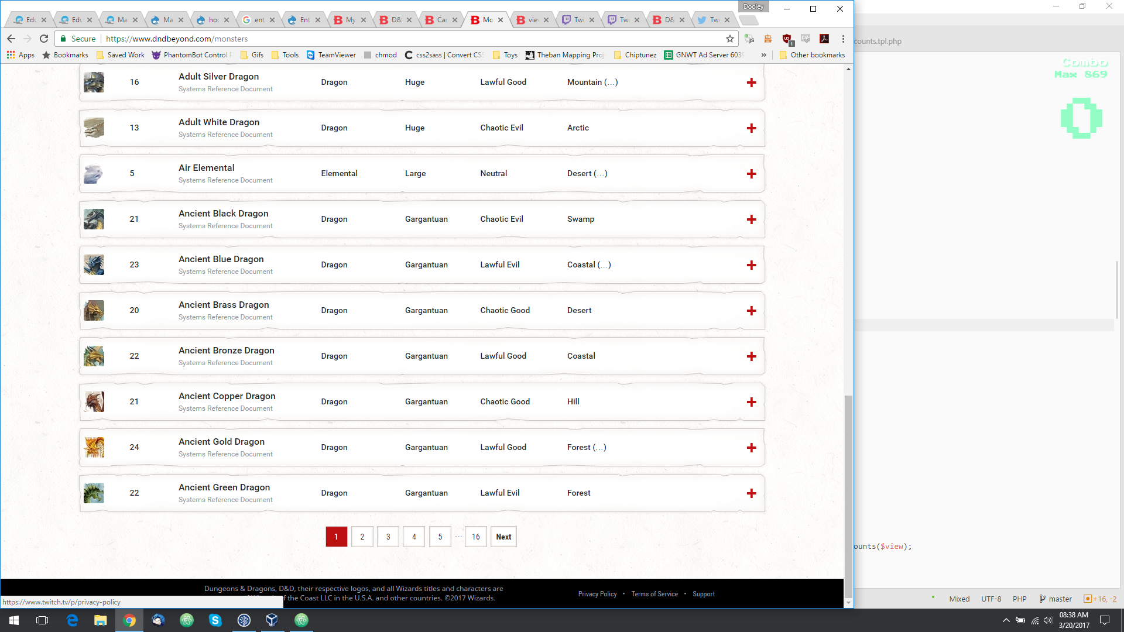The image size is (1124, 632).
Task: Open the Terms of Service footer link
Action: point(654,594)
